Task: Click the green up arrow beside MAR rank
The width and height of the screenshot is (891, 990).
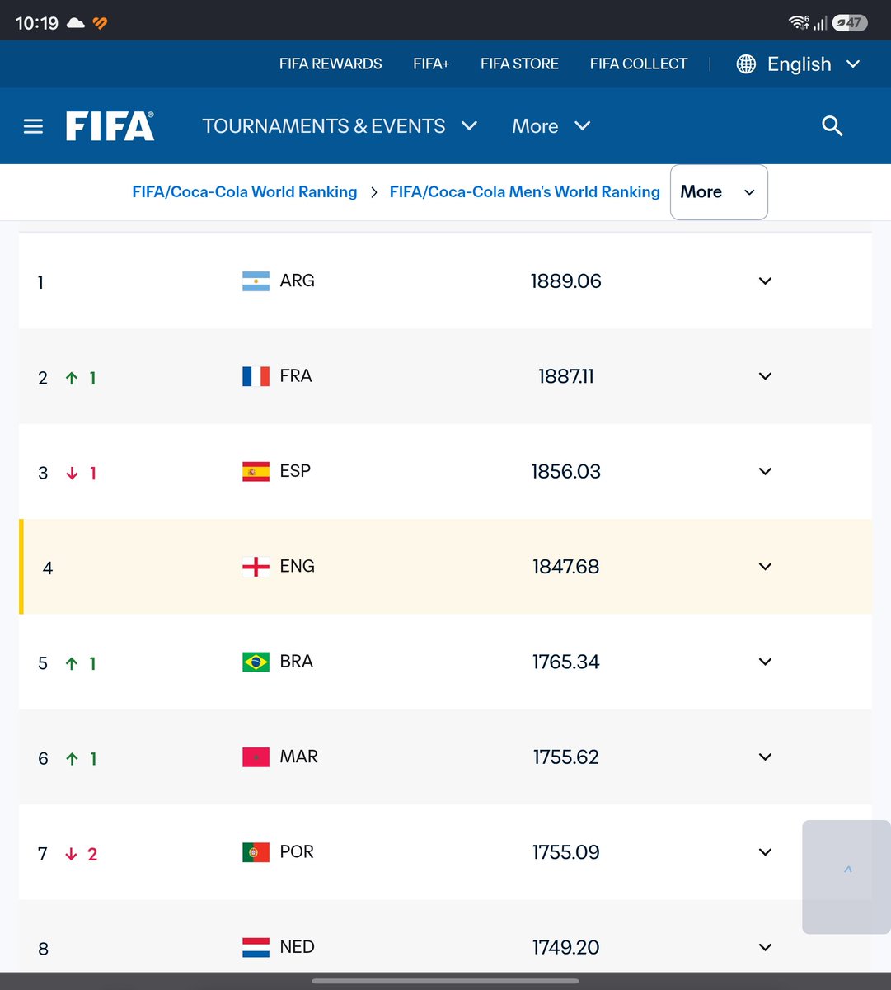Action: tap(72, 759)
